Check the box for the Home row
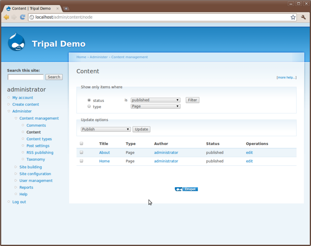The image size is (311, 246). coord(81,161)
